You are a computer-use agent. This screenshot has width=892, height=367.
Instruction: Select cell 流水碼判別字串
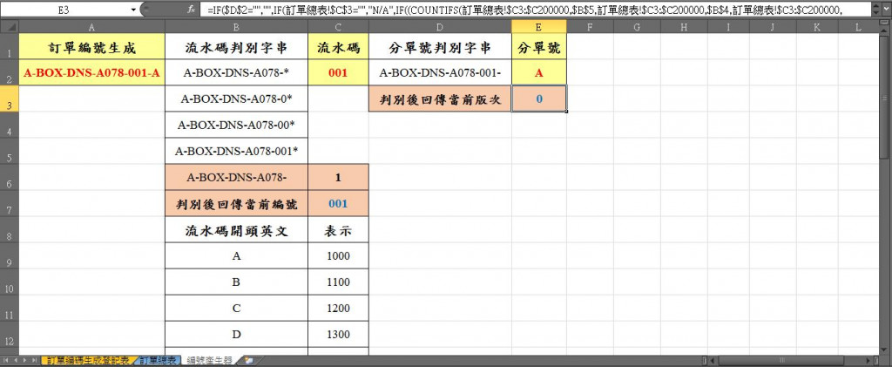coord(236,47)
